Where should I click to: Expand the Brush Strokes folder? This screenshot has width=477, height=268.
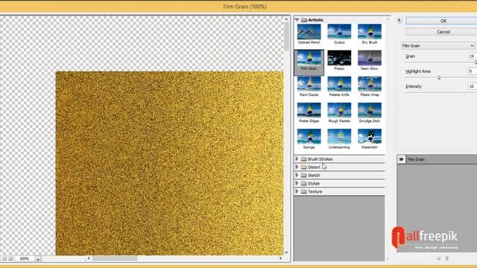click(297, 159)
